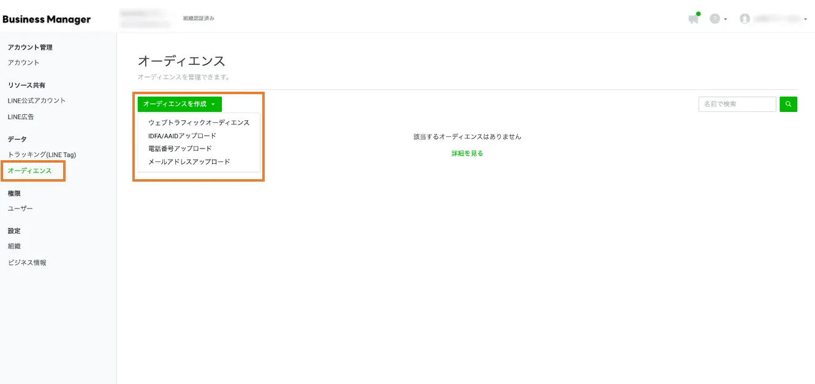The width and height of the screenshot is (815, 384).
Task: Click the green search magnifier button
Action: [x=788, y=105]
